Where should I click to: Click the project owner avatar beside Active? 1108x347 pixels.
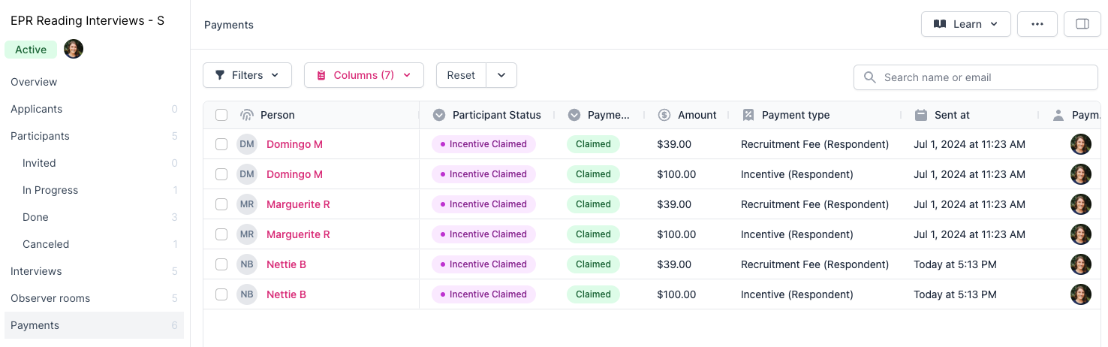(x=74, y=50)
